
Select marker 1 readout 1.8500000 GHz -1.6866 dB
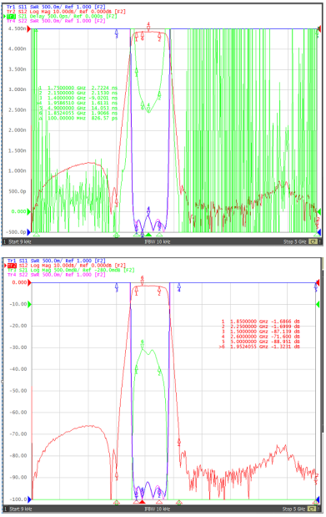pos(260,322)
